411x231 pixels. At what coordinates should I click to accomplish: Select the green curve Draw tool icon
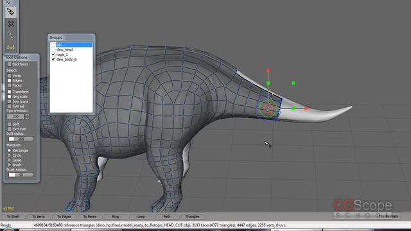[x=11, y=35]
